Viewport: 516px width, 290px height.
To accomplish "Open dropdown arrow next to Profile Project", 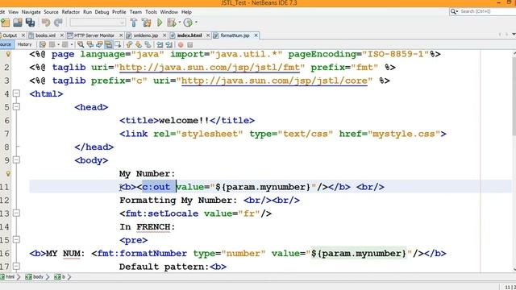I will pos(196,23).
